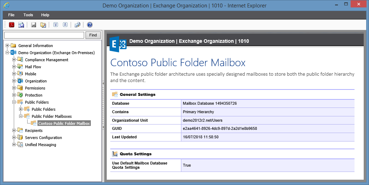Click the Quota Settings section icon
Screen dimensions: 369x185
(x=115, y=154)
